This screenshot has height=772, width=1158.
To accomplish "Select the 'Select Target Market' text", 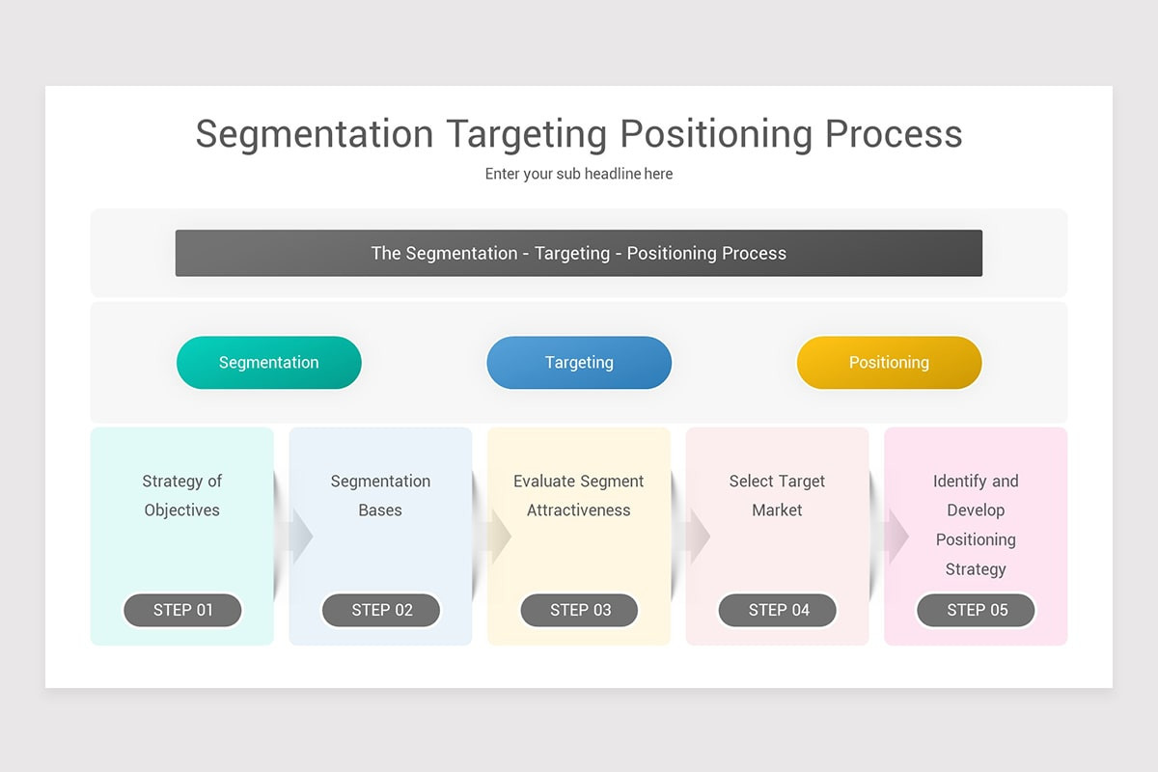I will point(777,496).
